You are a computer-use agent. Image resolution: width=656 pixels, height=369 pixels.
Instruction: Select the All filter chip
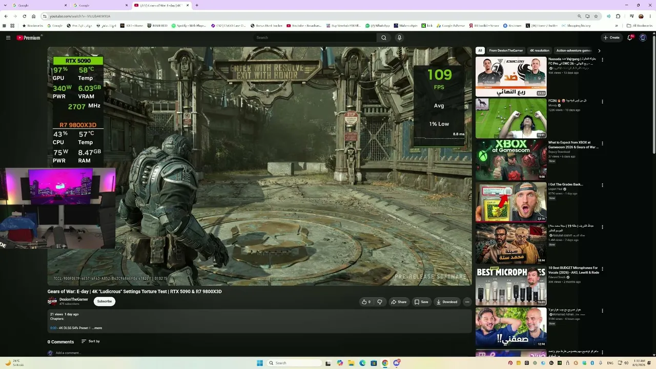point(480,51)
